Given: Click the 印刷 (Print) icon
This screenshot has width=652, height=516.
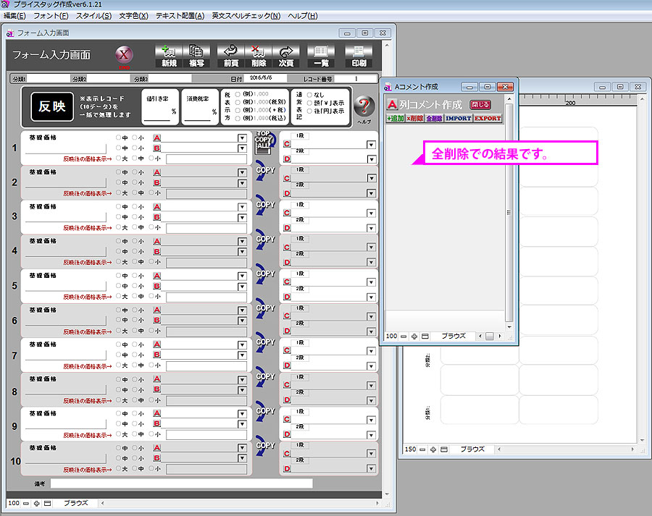Looking at the screenshot, I should click(x=359, y=55).
